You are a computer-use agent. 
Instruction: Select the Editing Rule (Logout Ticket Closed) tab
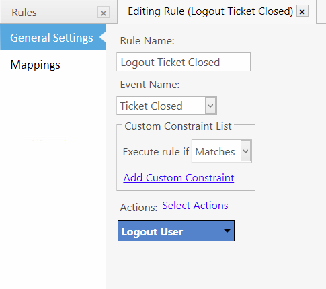click(x=210, y=11)
